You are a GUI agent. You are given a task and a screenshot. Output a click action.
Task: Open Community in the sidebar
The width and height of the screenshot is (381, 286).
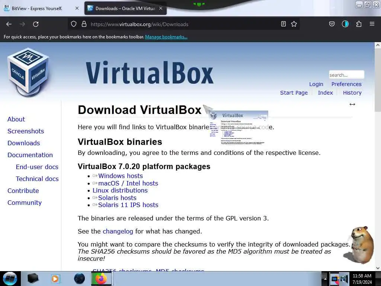pos(24,203)
